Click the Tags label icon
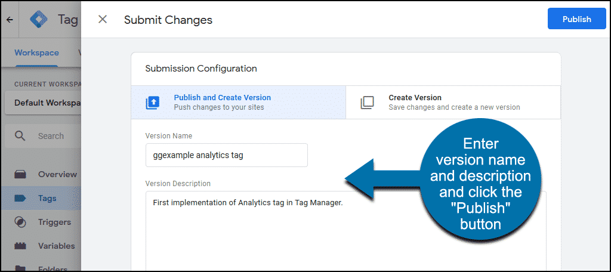Viewport: 611px width, 272px height. tap(20, 199)
